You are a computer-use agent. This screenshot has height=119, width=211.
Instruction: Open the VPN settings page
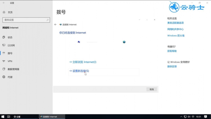pos(26,61)
